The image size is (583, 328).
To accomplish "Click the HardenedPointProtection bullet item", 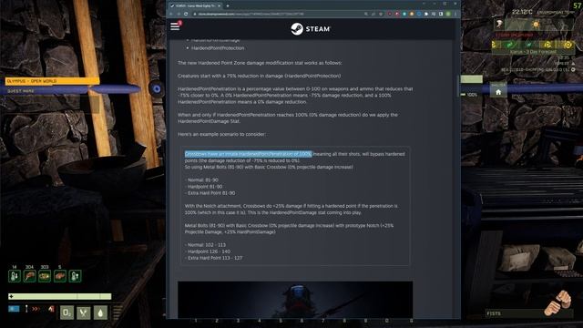I will pos(218,48).
